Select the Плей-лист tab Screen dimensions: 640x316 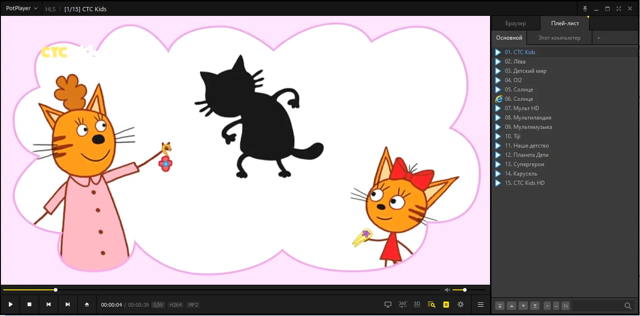(565, 23)
